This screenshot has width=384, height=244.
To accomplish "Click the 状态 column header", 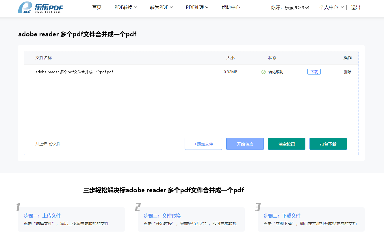I will (272, 58).
